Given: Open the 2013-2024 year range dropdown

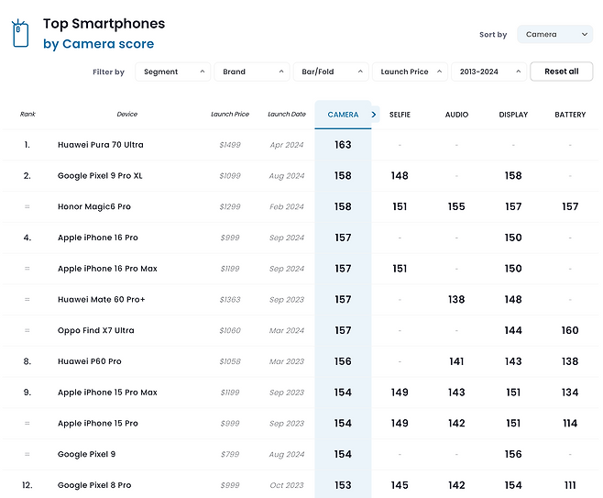Looking at the screenshot, I should point(488,72).
